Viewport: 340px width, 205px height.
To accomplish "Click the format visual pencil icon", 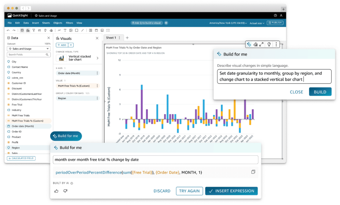I will 255,44.
